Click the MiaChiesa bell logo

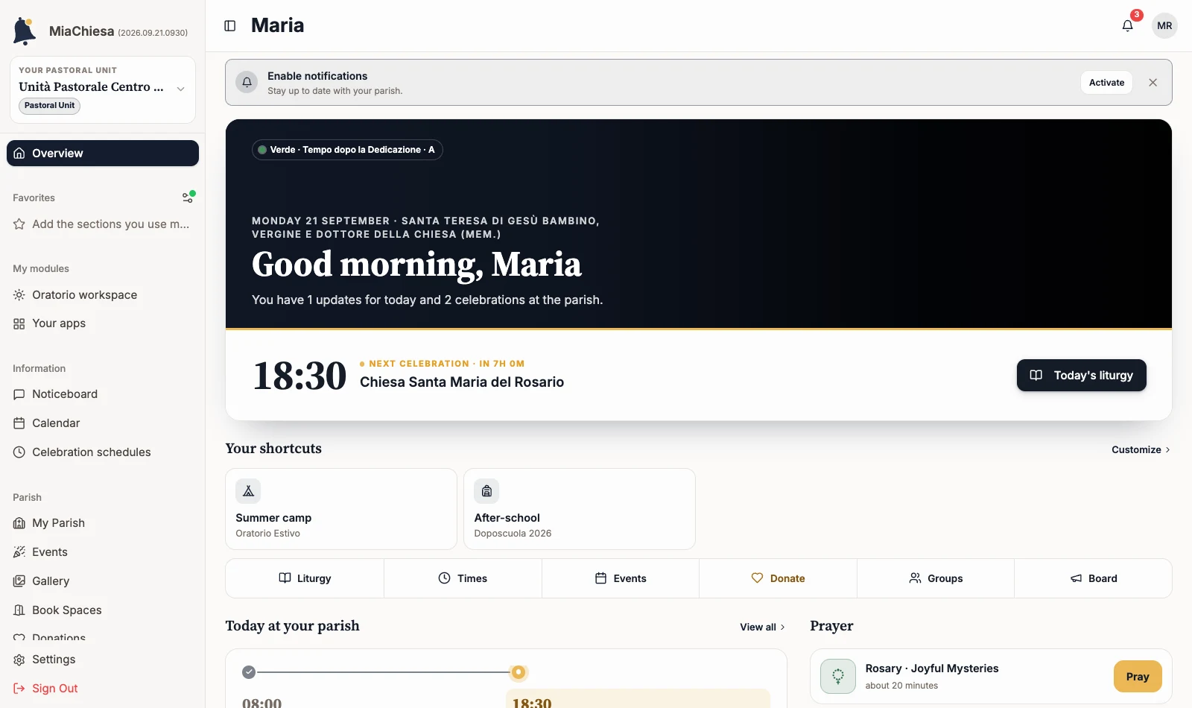(x=25, y=31)
